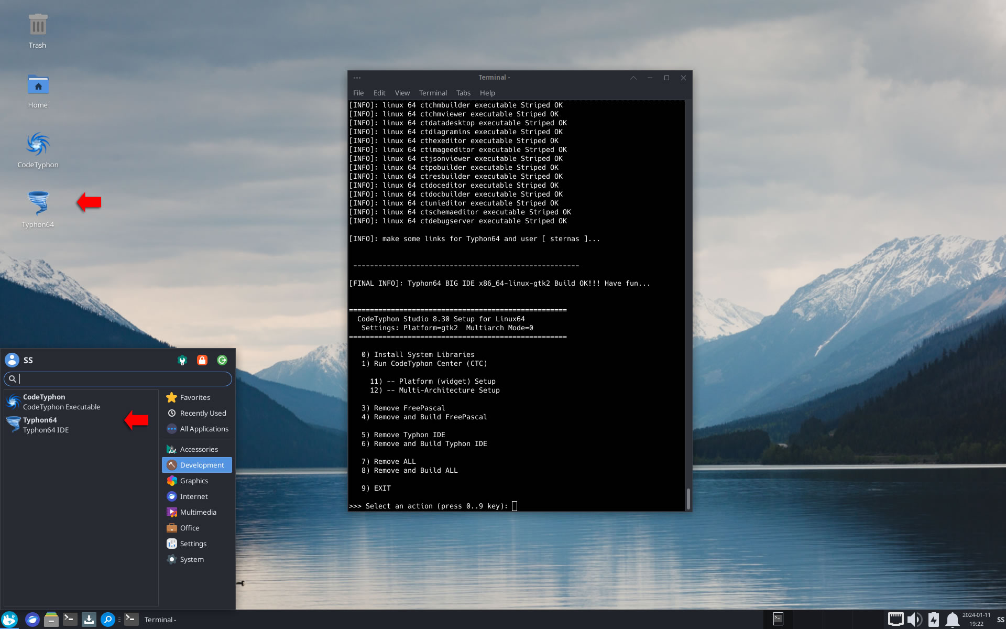Click the '[FINAL INFO]: Typhon64 BIG IDE' line
Image resolution: width=1006 pixels, height=629 pixels.
500,283
